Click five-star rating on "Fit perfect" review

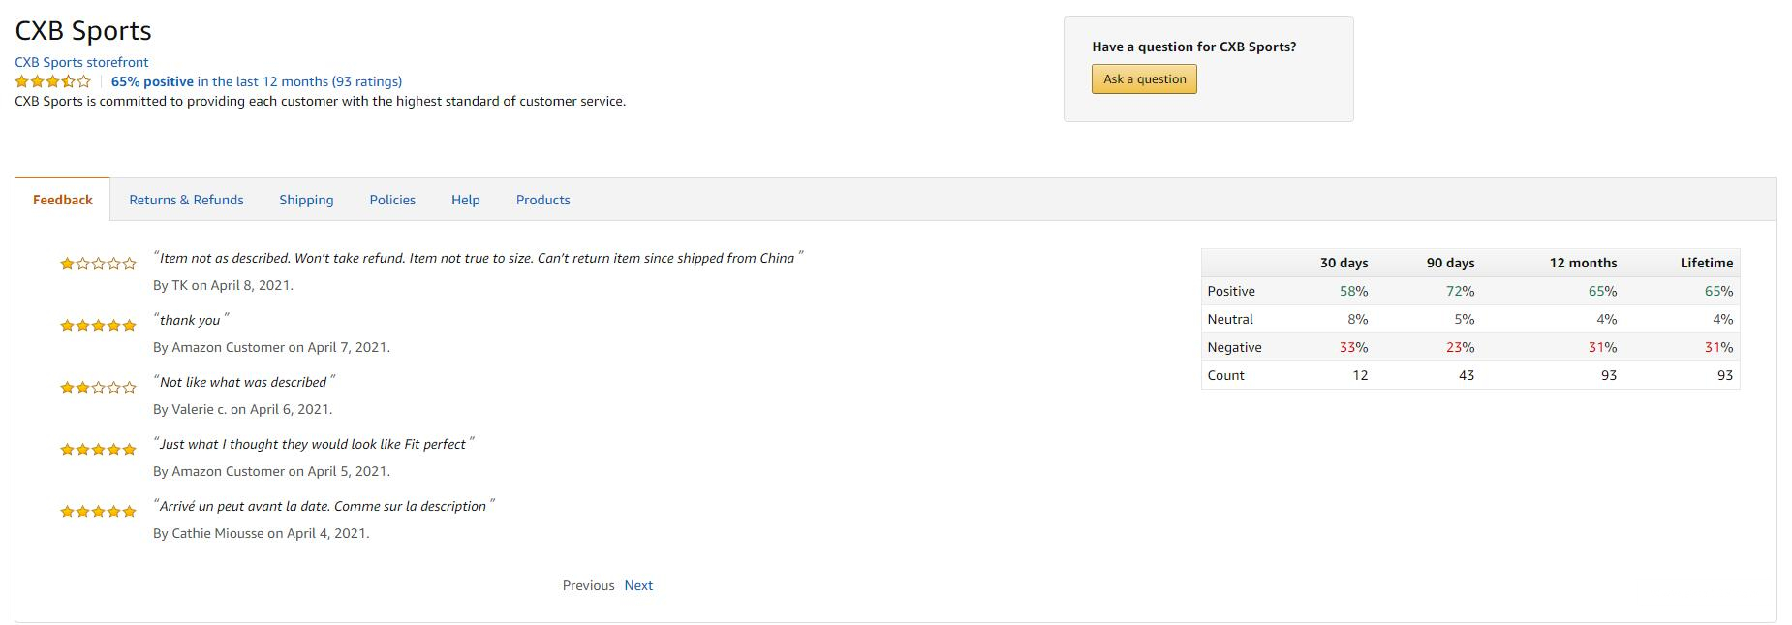98,450
